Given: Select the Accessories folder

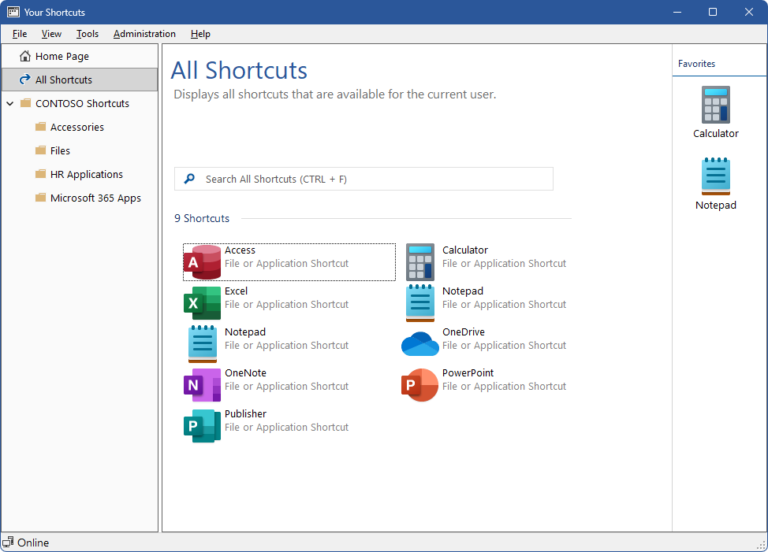Looking at the screenshot, I should coord(76,128).
